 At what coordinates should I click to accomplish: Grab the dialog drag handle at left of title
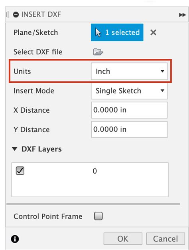tap(7, 15)
